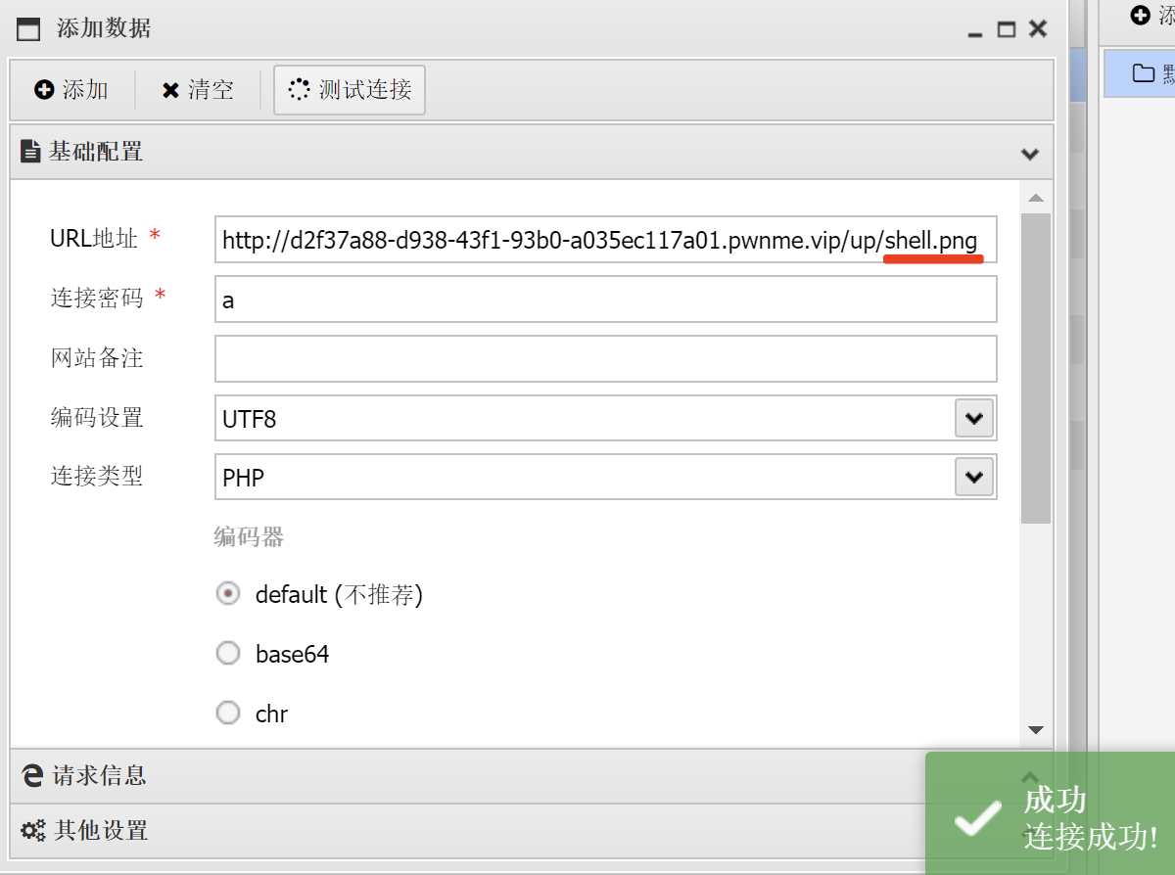Click the success checkmark notification icon
Viewport: 1175px width, 875px height.
(x=976, y=817)
